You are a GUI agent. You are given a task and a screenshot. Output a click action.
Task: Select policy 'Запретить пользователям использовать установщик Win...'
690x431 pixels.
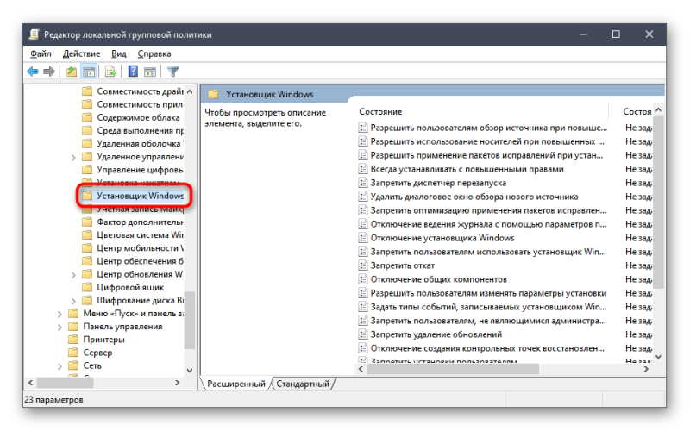[x=488, y=252]
